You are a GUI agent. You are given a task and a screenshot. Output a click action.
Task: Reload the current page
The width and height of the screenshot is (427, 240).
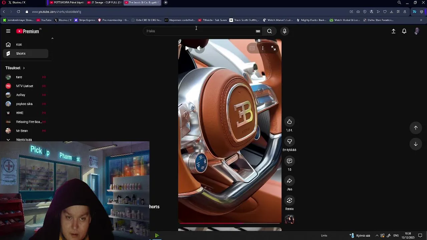(18, 12)
